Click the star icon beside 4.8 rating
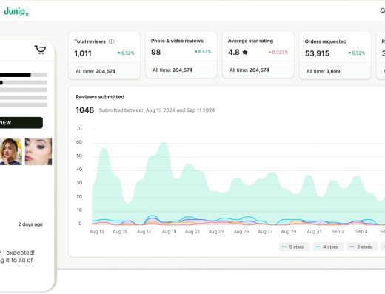The height and width of the screenshot is (294, 385). (x=245, y=52)
